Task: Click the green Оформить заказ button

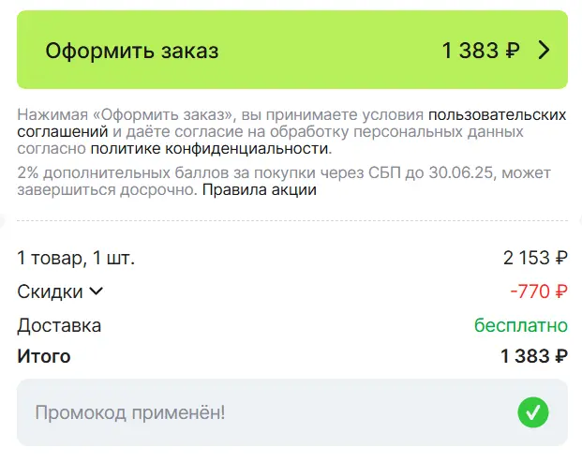Action: tap(292, 50)
